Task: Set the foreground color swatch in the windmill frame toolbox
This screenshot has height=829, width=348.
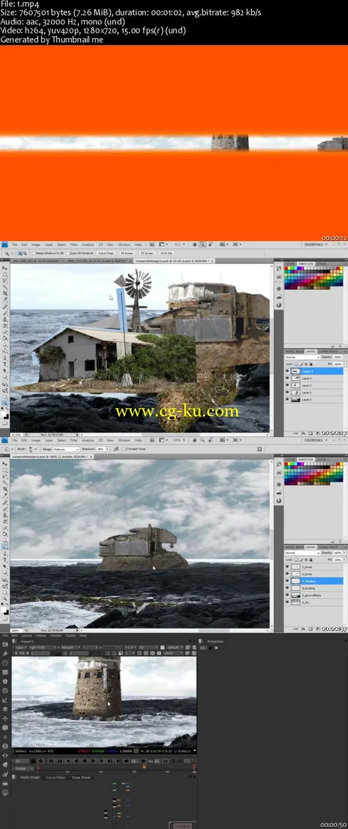Action: [4, 414]
